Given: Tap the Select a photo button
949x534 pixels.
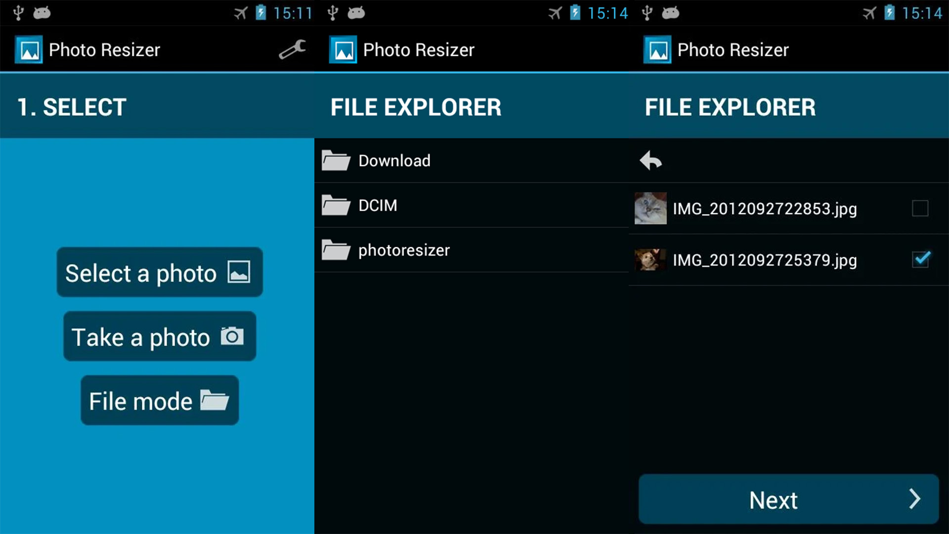Looking at the screenshot, I should tap(160, 272).
